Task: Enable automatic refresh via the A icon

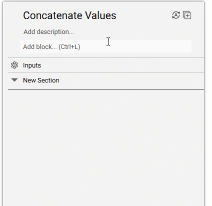Action: coord(176,15)
